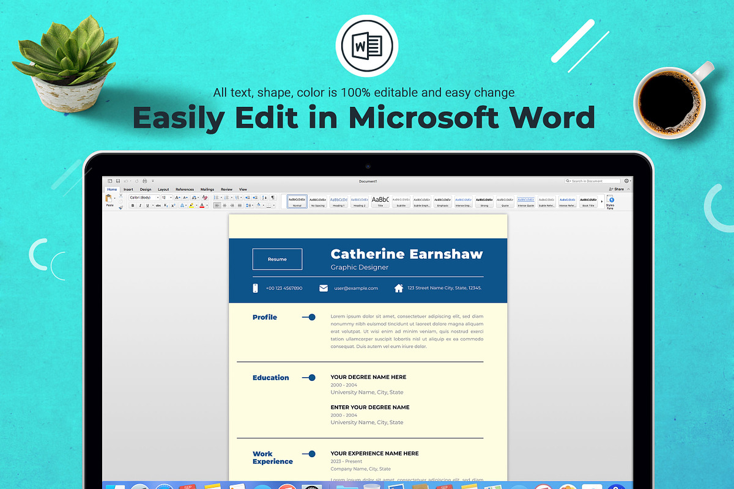This screenshot has height=489, width=734.
Task: Click the Text Effects glowing A icon
Action: click(x=182, y=205)
